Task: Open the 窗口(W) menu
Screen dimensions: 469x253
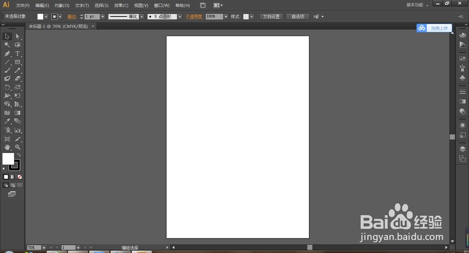Action: [x=161, y=5]
